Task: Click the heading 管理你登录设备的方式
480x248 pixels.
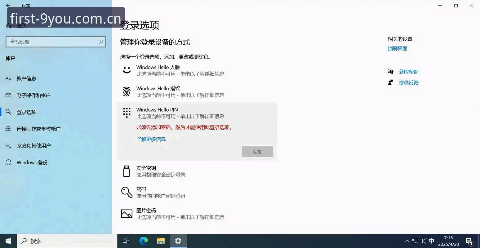Action: point(155,42)
